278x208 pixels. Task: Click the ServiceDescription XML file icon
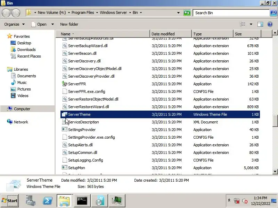65,122
